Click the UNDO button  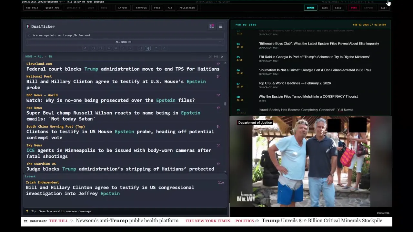click(91, 8)
